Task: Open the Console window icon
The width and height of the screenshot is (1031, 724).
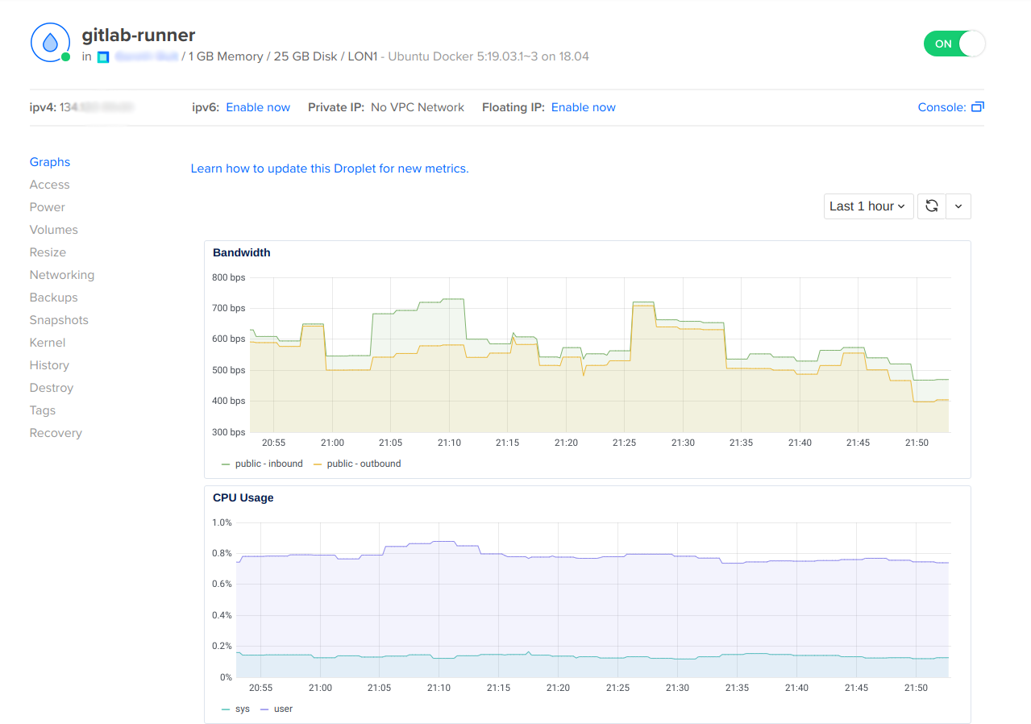Action: click(978, 107)
